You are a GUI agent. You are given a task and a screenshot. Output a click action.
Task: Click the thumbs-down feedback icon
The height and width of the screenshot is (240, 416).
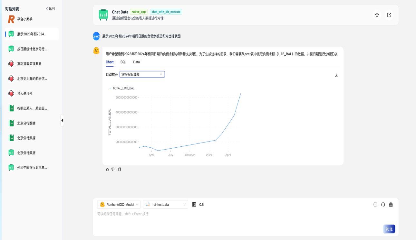tap(113, 169)
